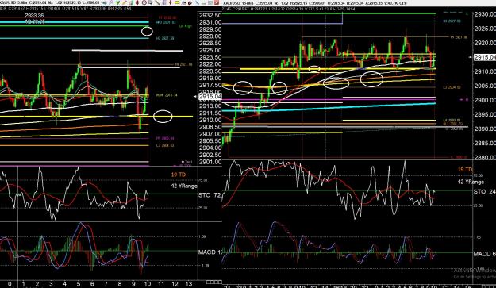Click the STO 24 indicator label
Image resolution: width=496 pixels, height=288 pixels.
[485, 191]
